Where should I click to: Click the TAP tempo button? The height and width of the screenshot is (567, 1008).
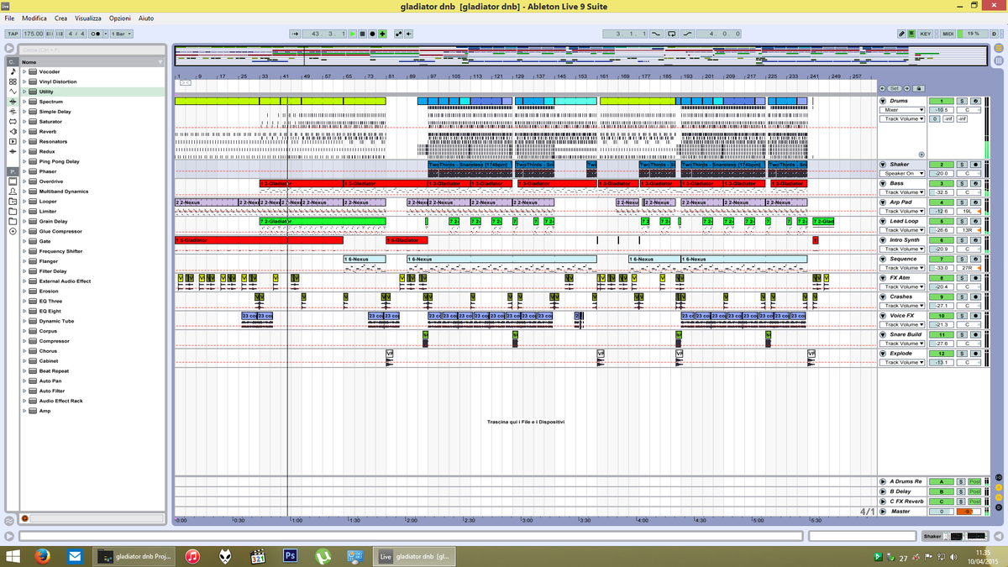tap(12, 34)
